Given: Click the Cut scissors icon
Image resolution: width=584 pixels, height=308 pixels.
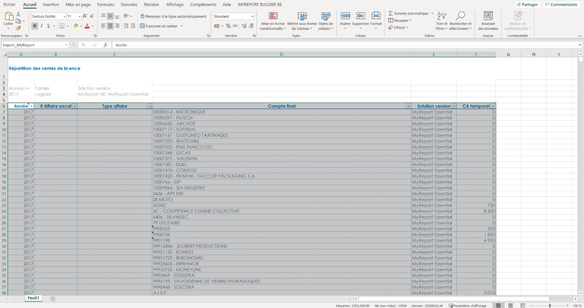Looking at the screenshot, I should [x=18, y=14].
